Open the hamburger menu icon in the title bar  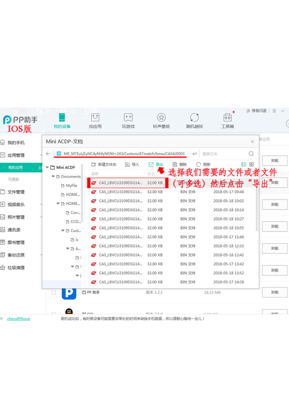(274, 111)
